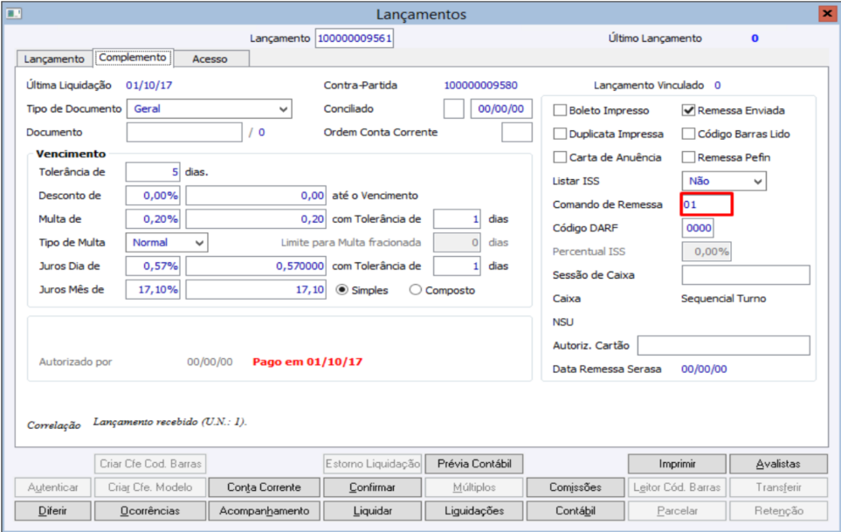Viewport: 841px width, 532px height.
Task: Tick the Código Barras Lido checkbox
Action: [688, 134]
